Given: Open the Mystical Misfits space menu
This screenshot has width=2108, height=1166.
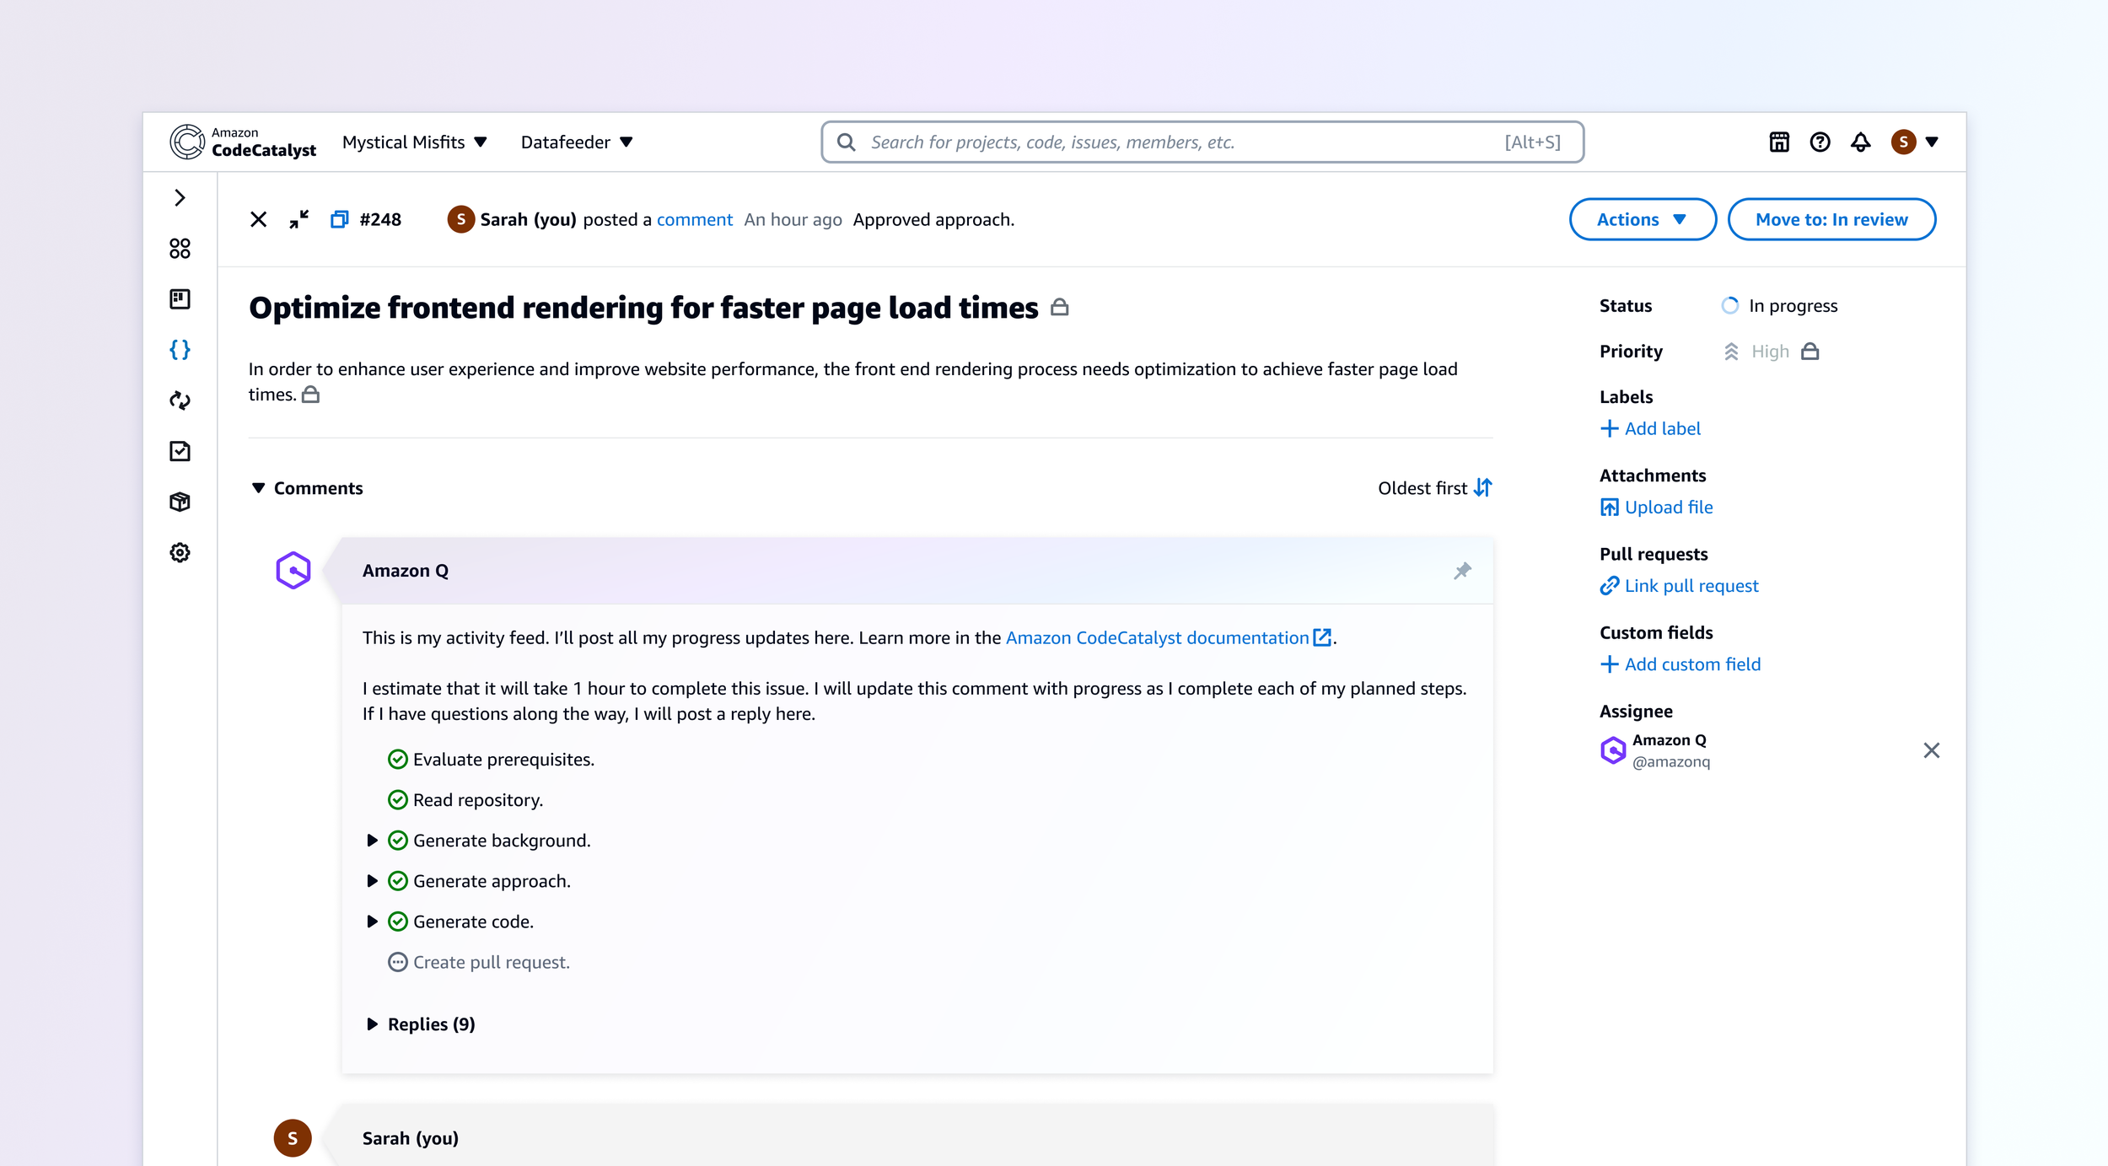Looking at the screenshot, I should click(x=414, y=142).
